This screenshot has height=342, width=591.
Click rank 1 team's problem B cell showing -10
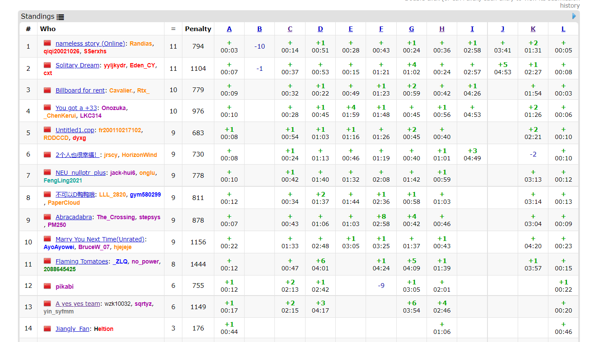coord(259,46)
